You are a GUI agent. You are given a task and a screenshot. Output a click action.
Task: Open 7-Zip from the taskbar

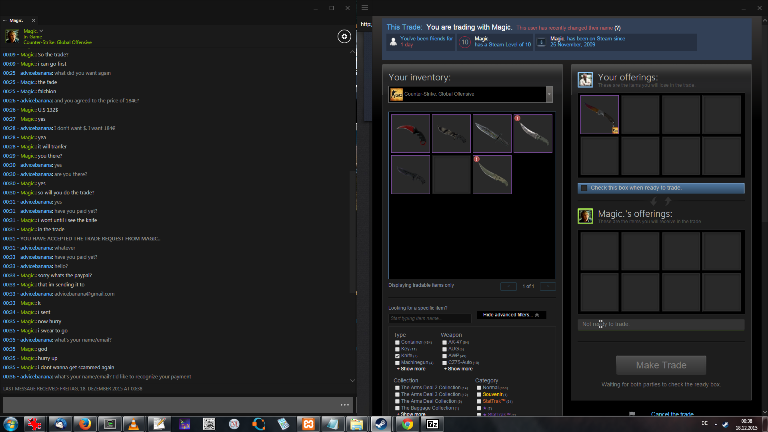(x=432, y=424)
